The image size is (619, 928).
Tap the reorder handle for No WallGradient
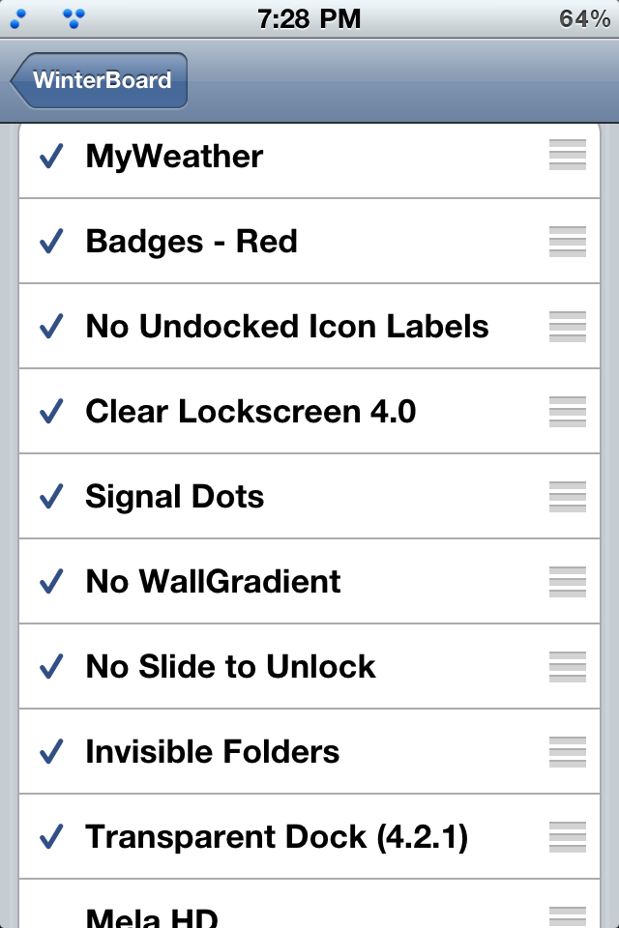pos(567,582)
